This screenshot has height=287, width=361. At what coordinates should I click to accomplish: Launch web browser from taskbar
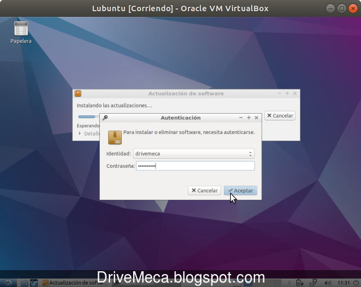click(34, 283)
